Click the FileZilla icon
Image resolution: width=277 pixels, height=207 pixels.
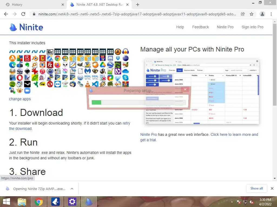tap(50, 65)
